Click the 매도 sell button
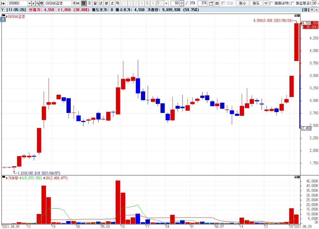319x229 pixels. coord(256,3)
